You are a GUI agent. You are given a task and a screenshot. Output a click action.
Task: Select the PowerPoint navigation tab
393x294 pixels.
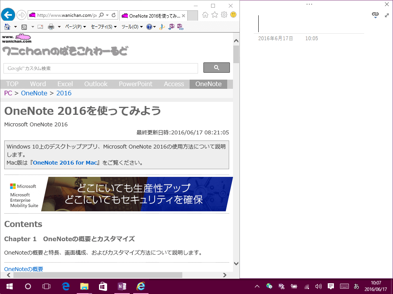135,84
